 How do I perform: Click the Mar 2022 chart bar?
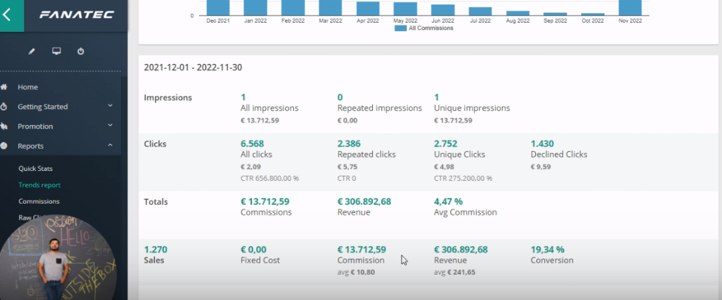[x=330, y=8]
